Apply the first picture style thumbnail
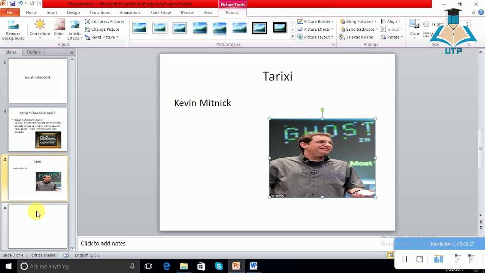 pyautogui.click(x=140, y=28)
